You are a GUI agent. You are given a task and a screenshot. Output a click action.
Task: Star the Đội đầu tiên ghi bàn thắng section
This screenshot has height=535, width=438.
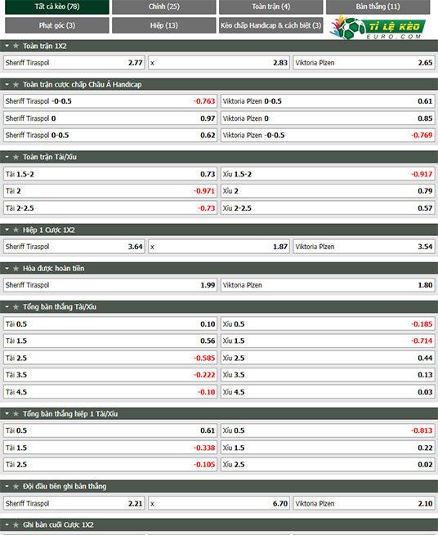click(16, 486)
